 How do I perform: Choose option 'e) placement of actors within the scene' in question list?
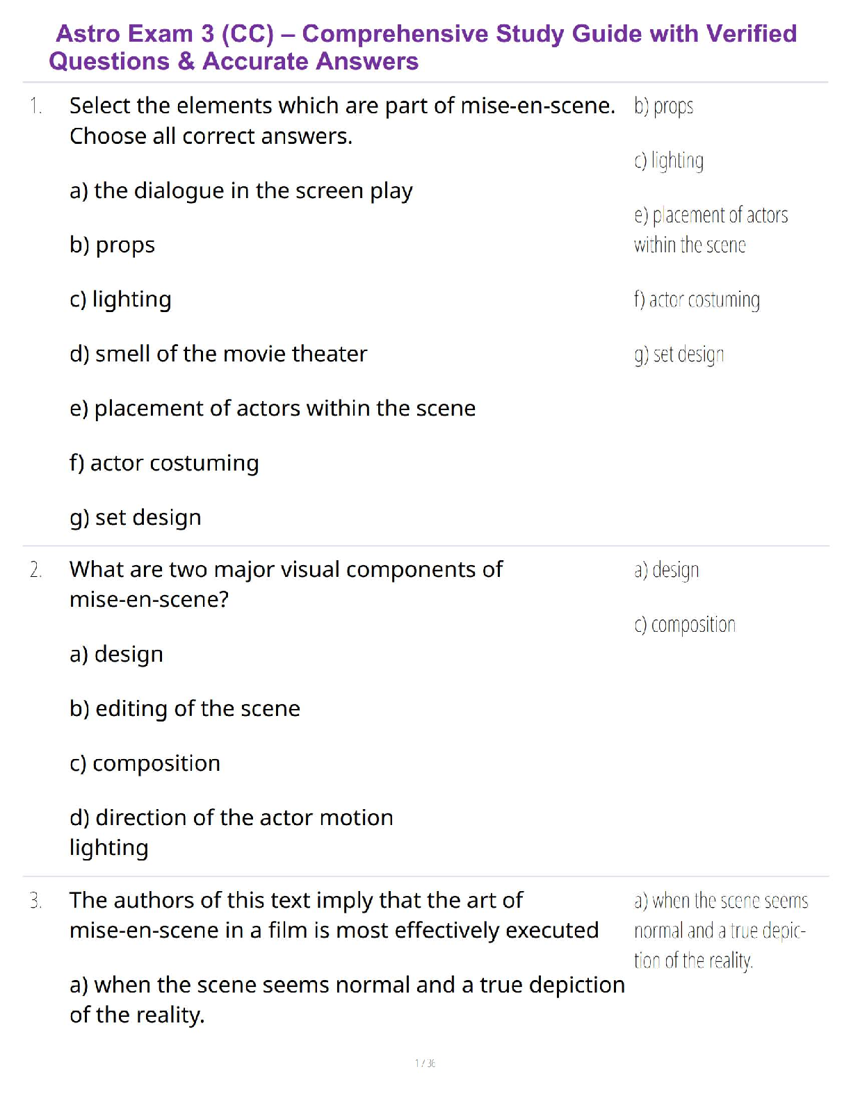[272, 408]
